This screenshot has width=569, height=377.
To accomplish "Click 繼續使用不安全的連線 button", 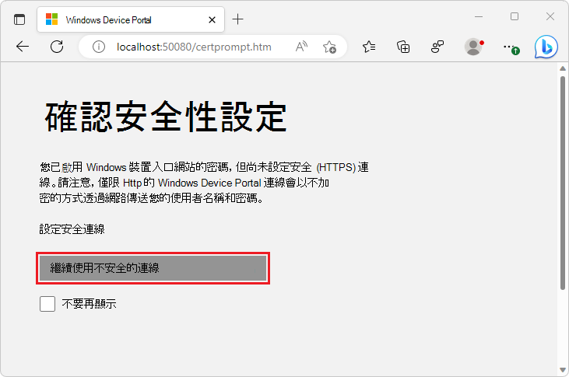I will point(153,268).
